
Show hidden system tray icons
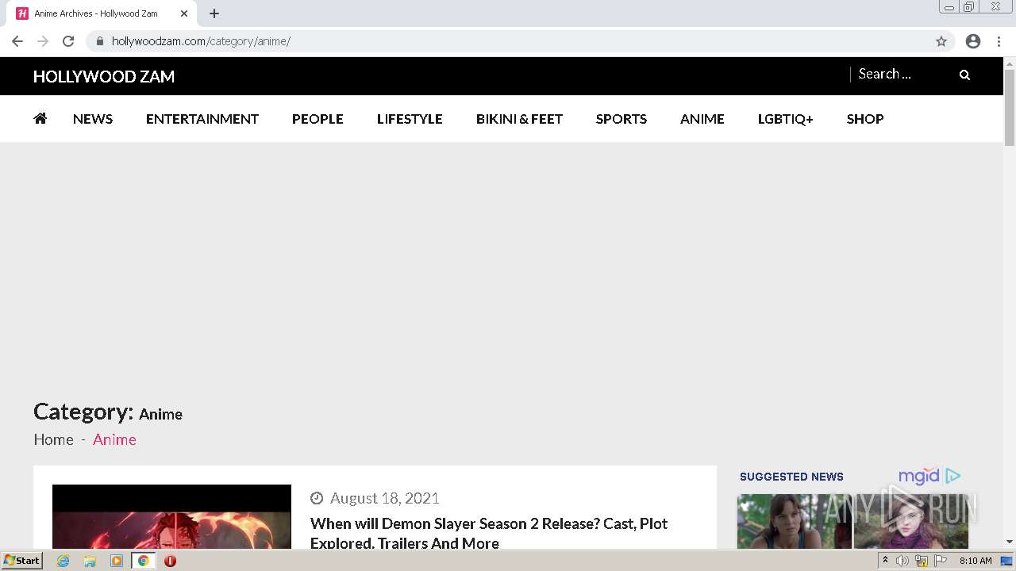[x=885, y=561]
